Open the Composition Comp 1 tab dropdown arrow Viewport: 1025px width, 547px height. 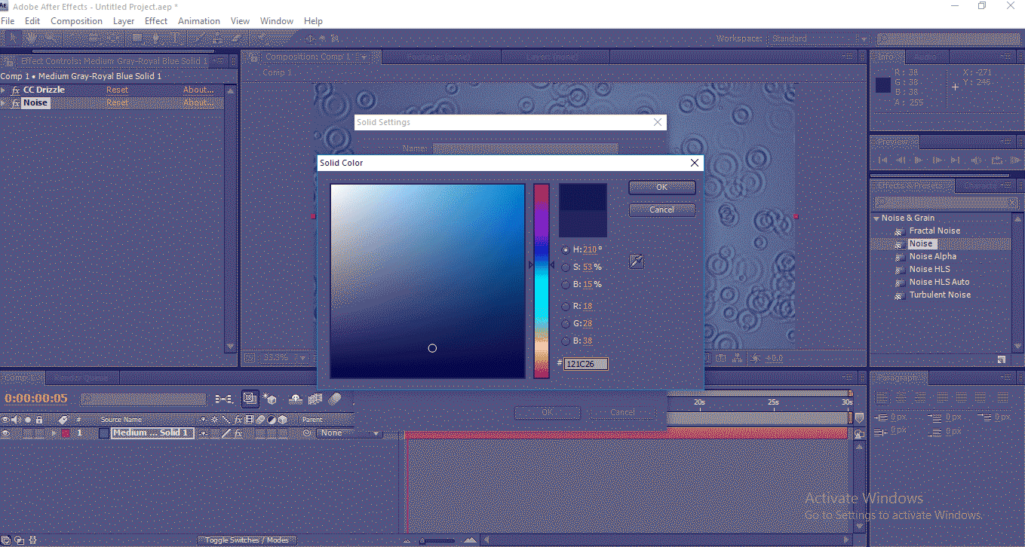[x=364, y=57]
